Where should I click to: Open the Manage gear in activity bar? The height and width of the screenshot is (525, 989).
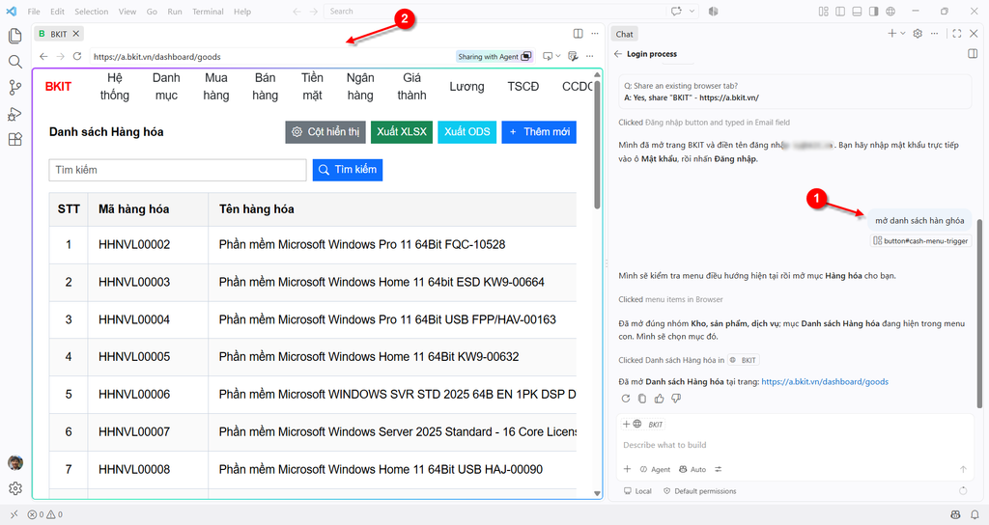point(15,488)
